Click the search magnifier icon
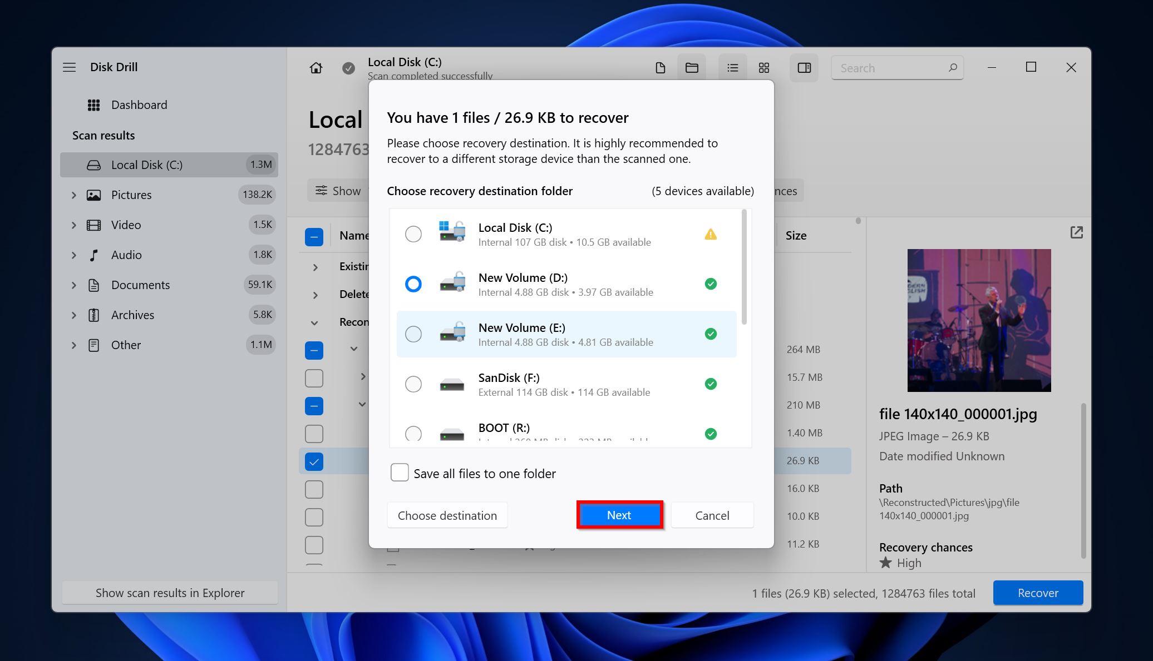Viewport: 1153px width, 661px height. coord(953,67)
